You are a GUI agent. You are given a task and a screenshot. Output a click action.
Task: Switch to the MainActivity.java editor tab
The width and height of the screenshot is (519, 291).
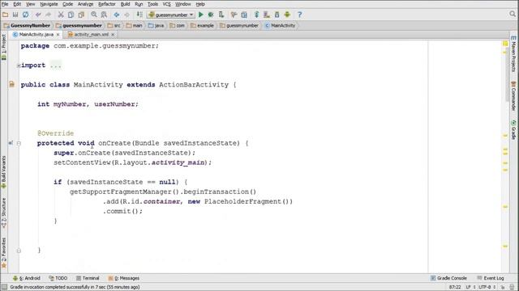pyautogui.click(x=36, y=34)
